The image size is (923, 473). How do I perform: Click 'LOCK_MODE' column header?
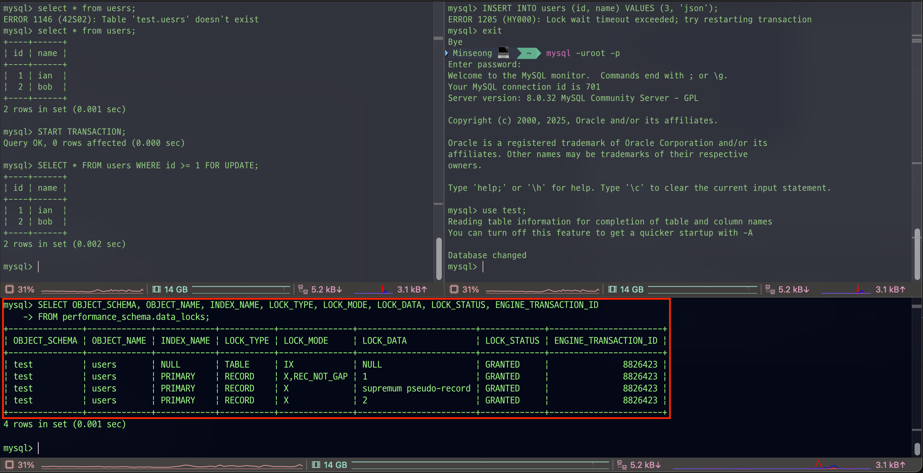[x=306, y=340]
